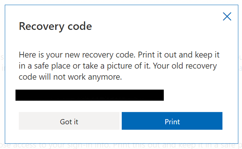Image resolution: width=242 pixels, height=149 pixels.
Task: Click the blacked-out recovery code bar
Action: (x=90, y=95)
